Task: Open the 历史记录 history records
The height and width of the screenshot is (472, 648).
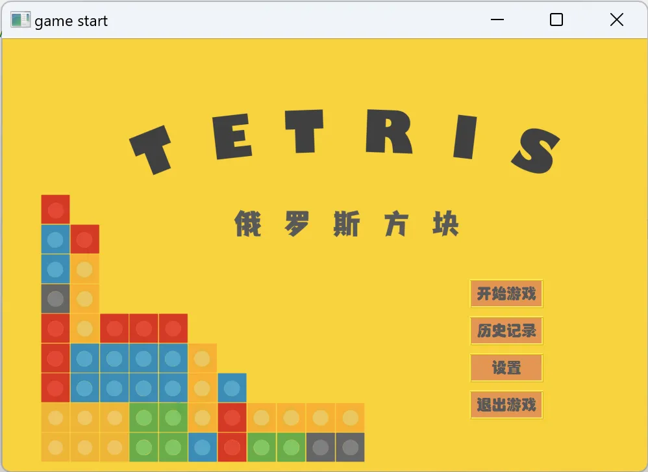Action: click(506, 331)
